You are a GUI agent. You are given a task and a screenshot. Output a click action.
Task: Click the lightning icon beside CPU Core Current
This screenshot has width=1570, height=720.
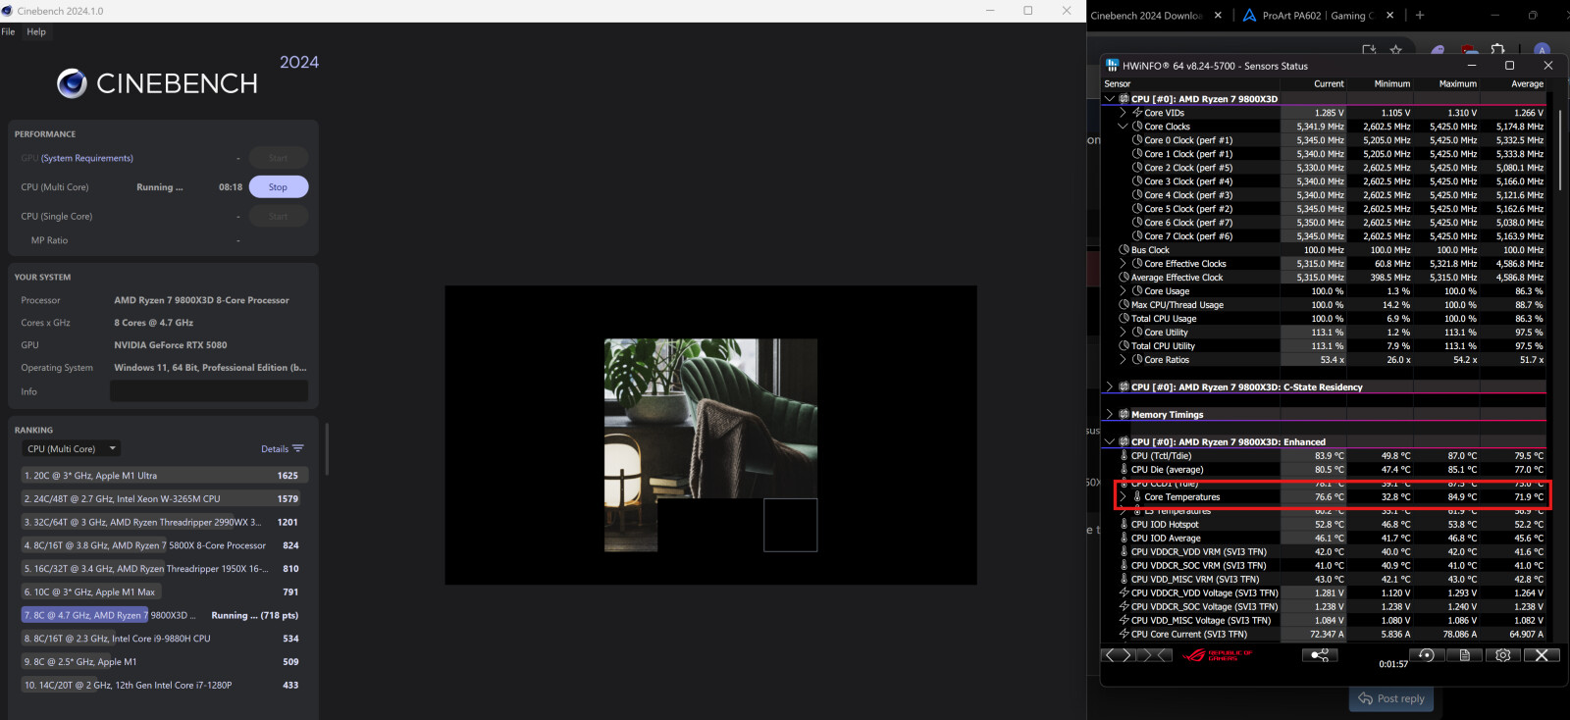(1124, 635)
